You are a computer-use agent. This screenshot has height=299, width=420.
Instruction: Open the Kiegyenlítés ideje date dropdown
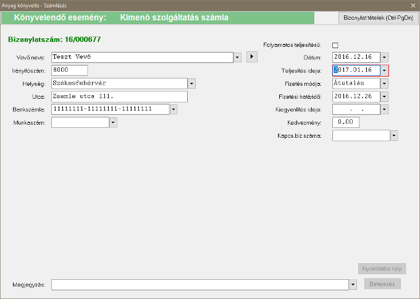[x=384, y=109]
